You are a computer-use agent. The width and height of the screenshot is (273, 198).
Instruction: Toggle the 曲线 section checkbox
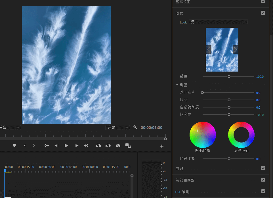[x=263, y=168]
